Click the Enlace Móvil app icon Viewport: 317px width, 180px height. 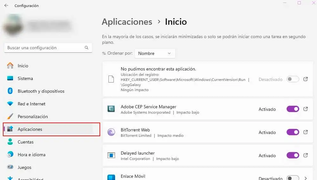[111, 177]
